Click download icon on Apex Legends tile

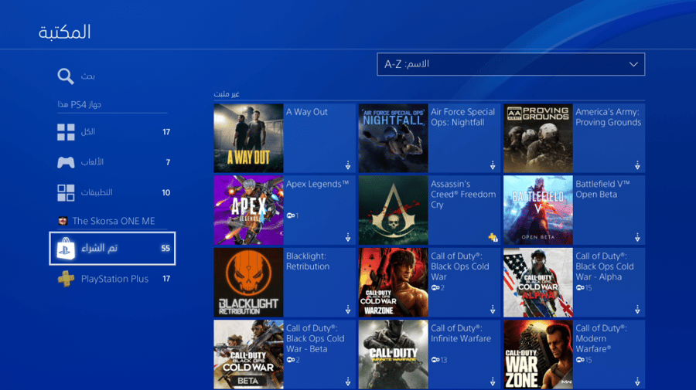click(x=348, y=238)
